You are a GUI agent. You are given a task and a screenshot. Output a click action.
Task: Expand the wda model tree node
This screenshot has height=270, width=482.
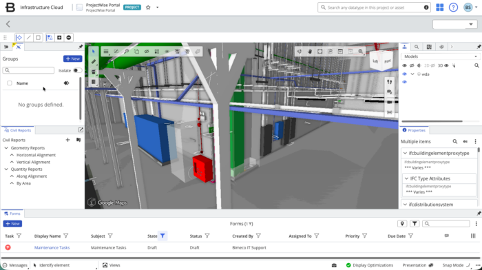point(412,74)
